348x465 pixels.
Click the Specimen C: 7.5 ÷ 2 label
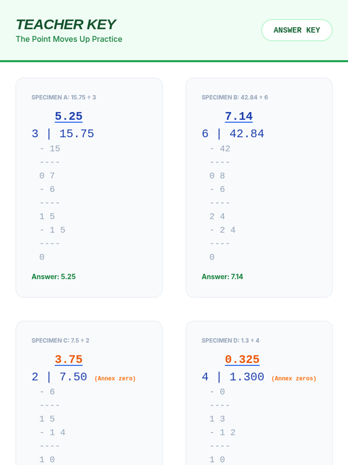(x=60, y=341)
